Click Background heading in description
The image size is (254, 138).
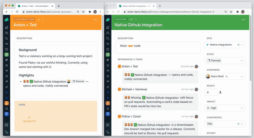pos(28,50)
